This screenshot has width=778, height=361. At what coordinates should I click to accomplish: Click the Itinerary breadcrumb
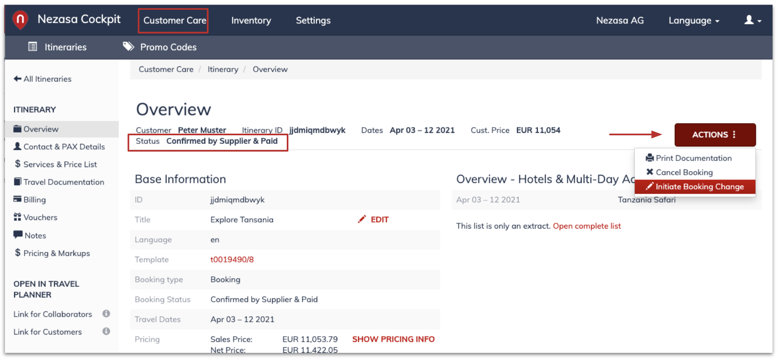click(223, 69)
